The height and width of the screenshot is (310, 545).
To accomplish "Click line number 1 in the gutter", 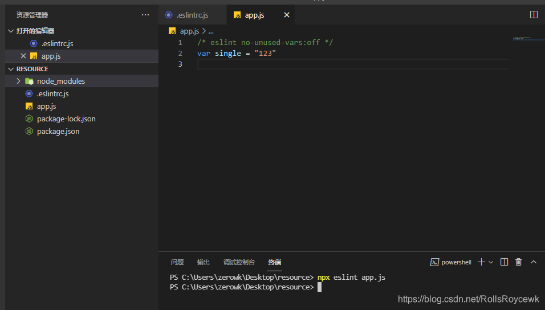I will tap(180, 42).
